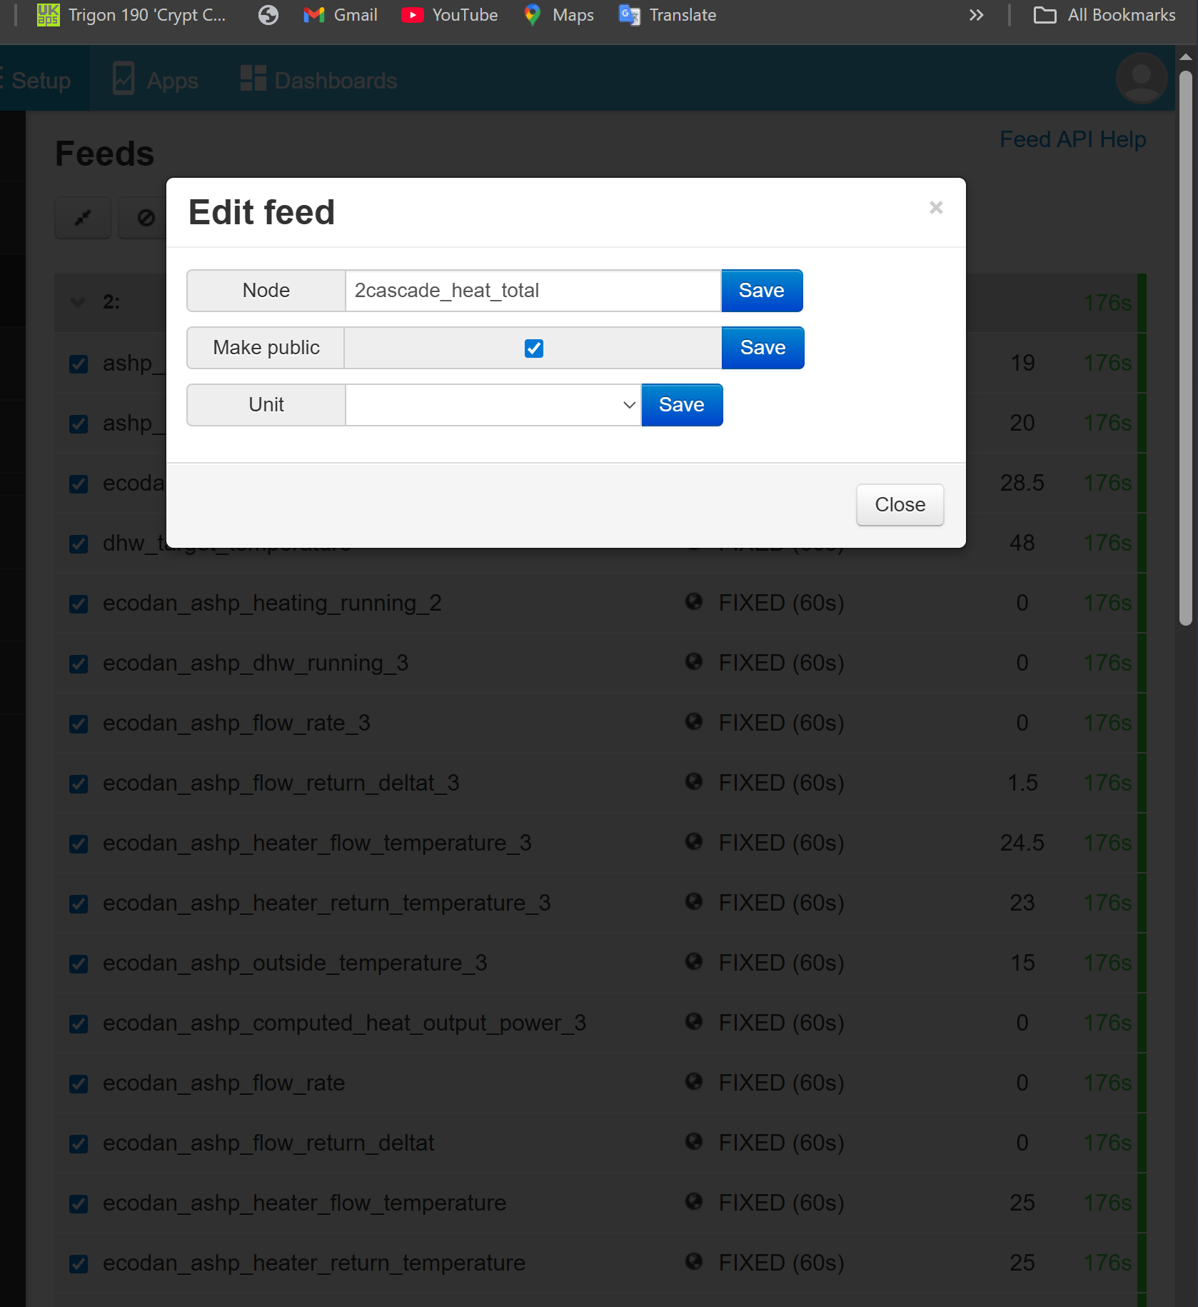Uncheck the ecodan_ashp_dhw_running_3 feed checkbox
The image size is (1198, 1307).
coord(79,663)
